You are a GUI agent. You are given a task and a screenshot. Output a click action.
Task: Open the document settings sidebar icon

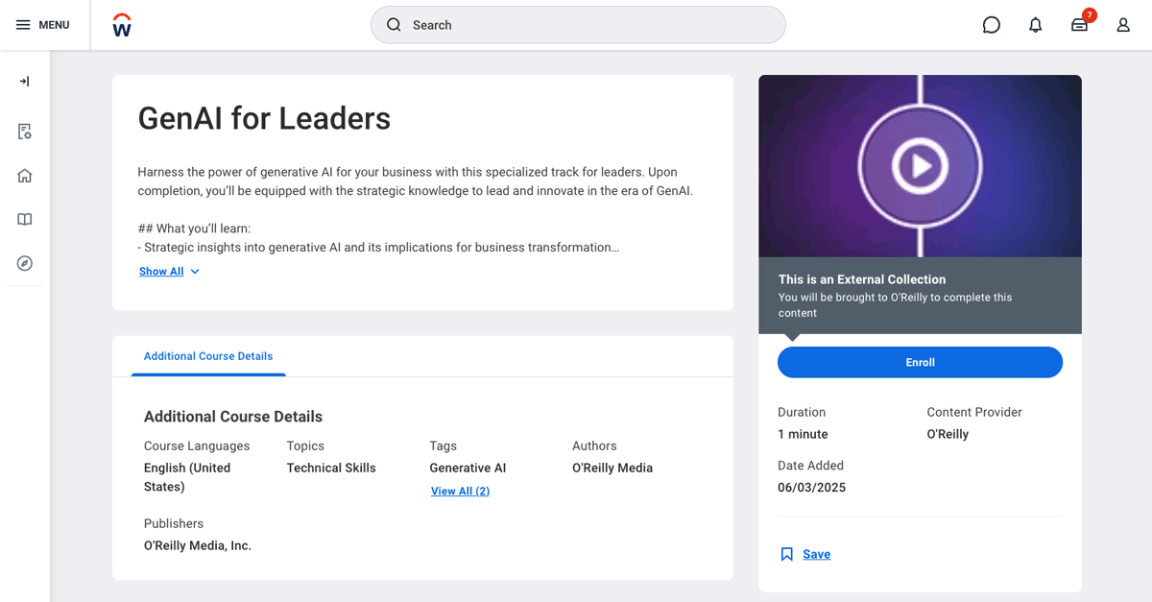click(25, 132)
